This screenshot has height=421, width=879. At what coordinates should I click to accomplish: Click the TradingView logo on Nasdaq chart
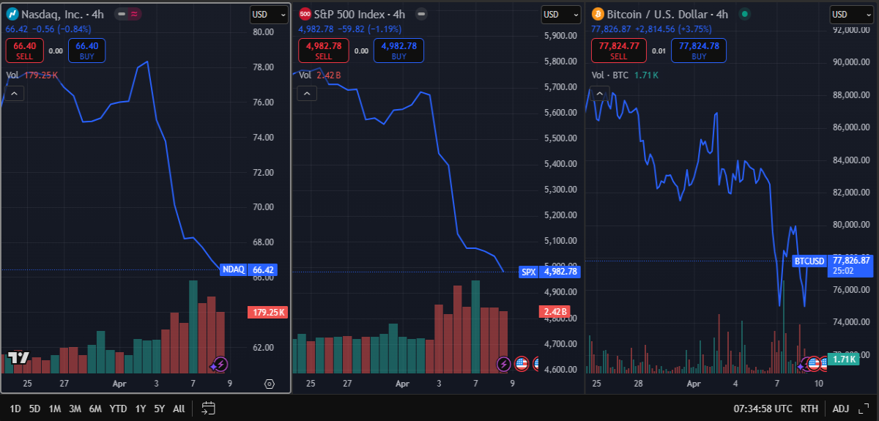(18, 358)
